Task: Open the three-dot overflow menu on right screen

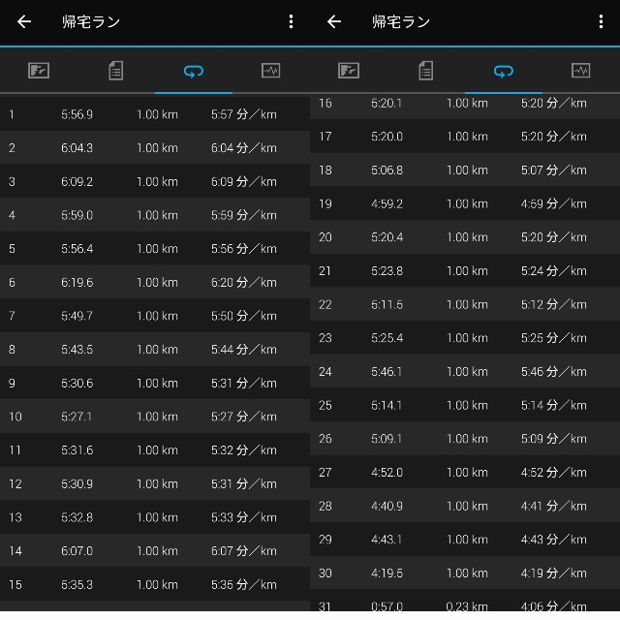Action: pyautogui.click(x=601, y=21)
